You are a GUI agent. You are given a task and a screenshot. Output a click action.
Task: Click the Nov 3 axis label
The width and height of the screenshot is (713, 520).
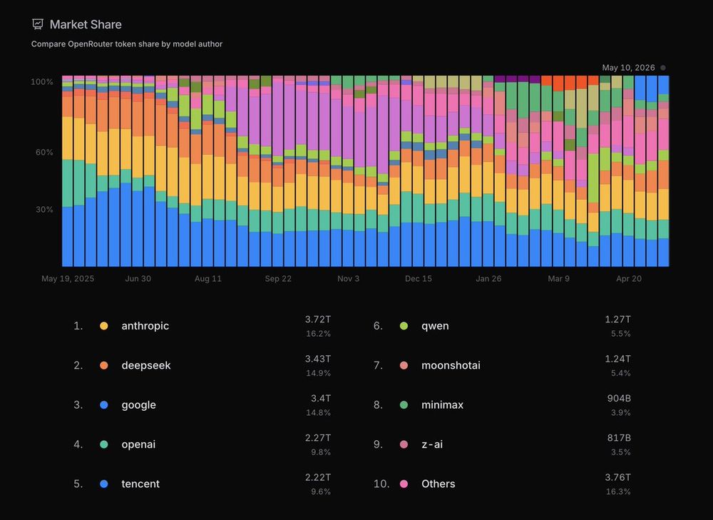point(349,279)
